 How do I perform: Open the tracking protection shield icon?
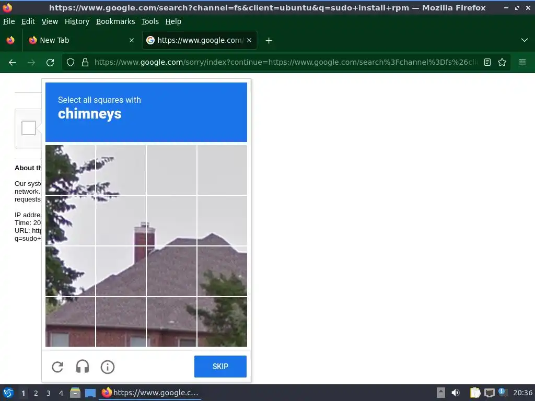pos(71,63)
